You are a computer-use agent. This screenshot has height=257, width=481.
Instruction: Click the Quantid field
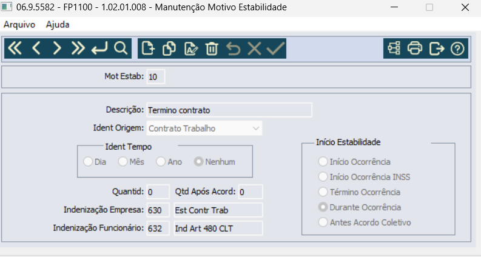[158, 192]
